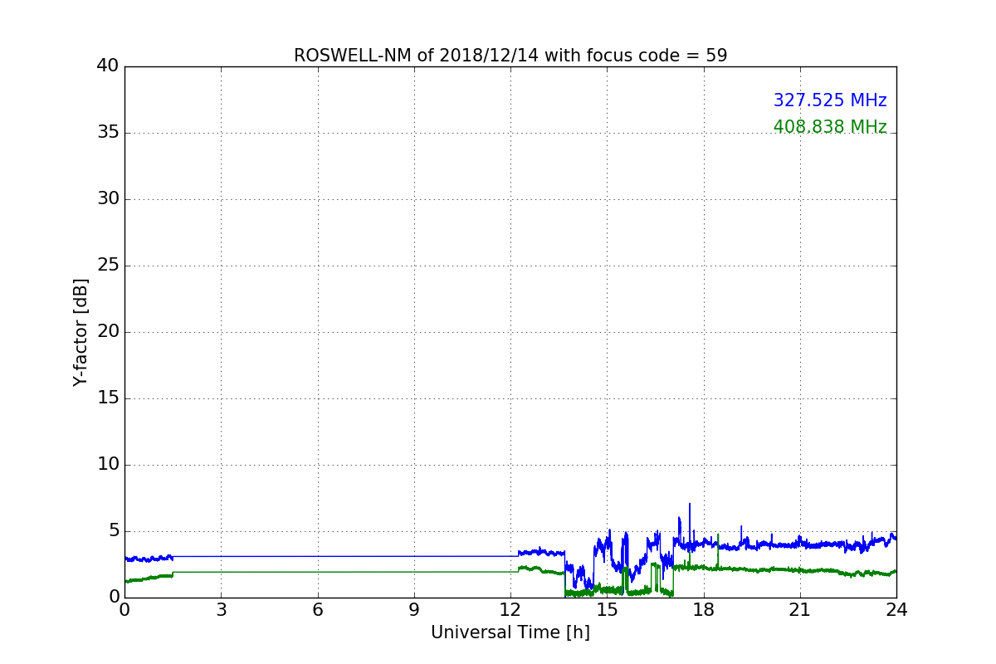The height and width of the screenshot is (664, 996).
Task: Click the x-axis tick value 6
Action: [317, 610]
